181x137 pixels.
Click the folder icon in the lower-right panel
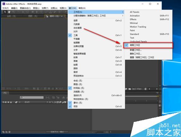[130, 89]
